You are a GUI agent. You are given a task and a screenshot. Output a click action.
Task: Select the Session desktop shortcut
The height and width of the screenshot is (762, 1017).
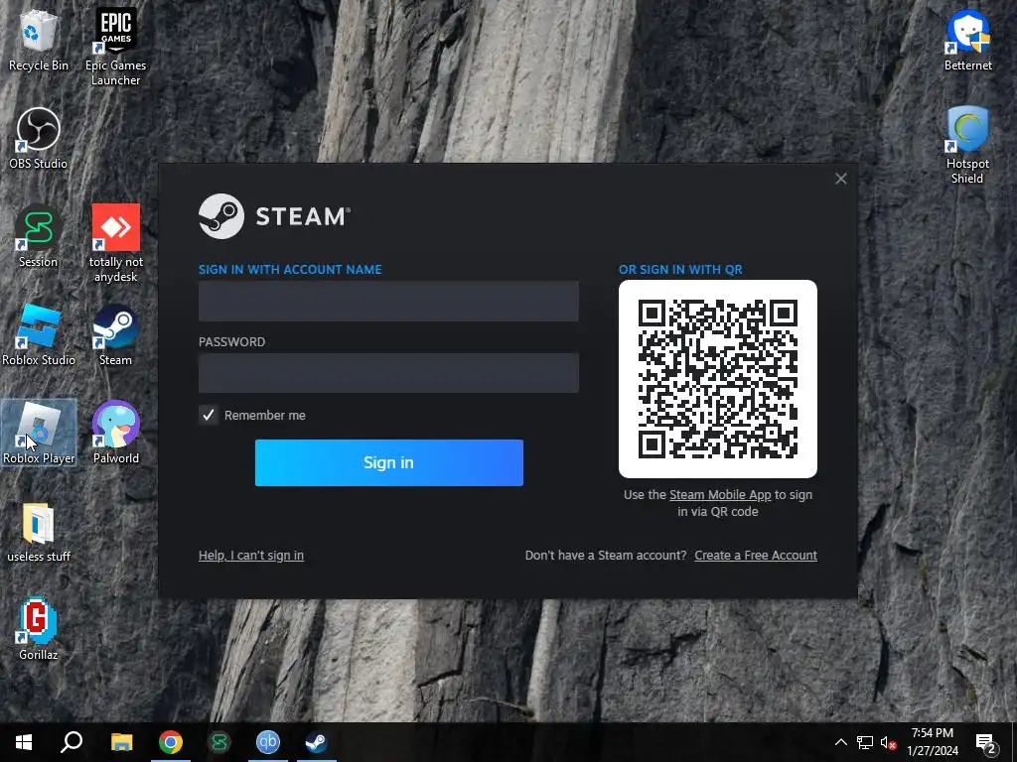[39, 236]
